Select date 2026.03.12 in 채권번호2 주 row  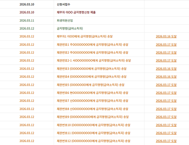(27, 53)
